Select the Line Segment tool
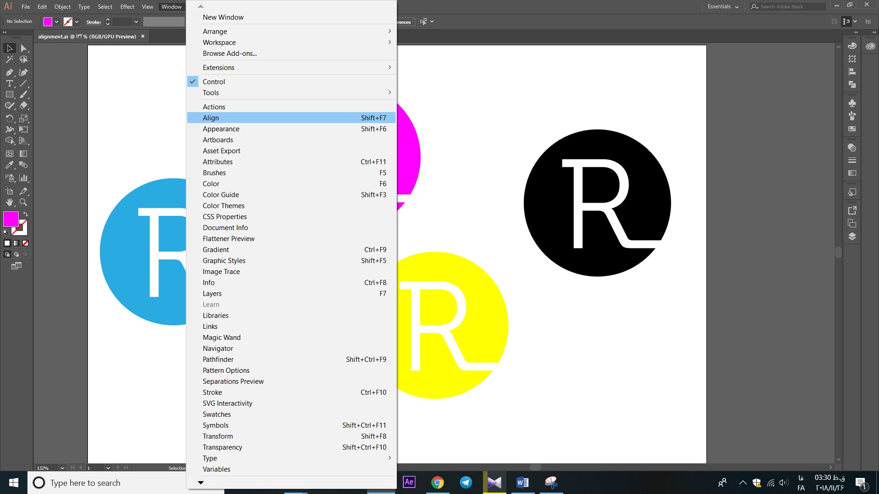Viewport: 879px width, 494px height. pos(24,83)
